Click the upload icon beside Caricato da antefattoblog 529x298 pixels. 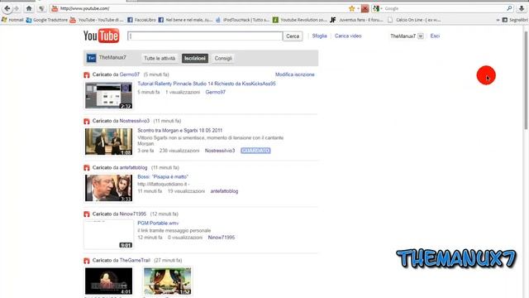coord(87,167)
